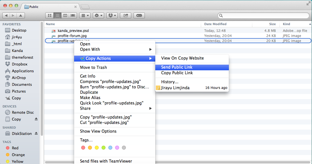Go back using the toolbar back arrow

click(6, 16)
